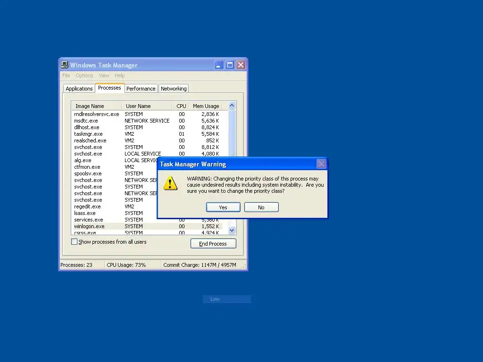Image resolution: width=483 pixels, height=362 pixels.
Task: Select the rndlresolversvc.exe process row
Action: click(147, 114)
